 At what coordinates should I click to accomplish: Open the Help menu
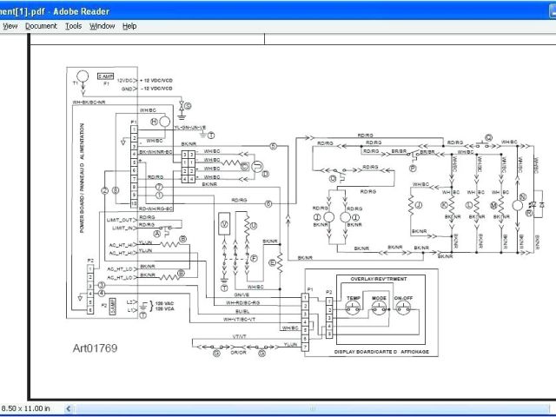[129, 26]
